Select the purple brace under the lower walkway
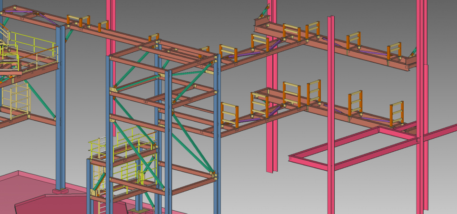457x214 pixels. point(248,120)
